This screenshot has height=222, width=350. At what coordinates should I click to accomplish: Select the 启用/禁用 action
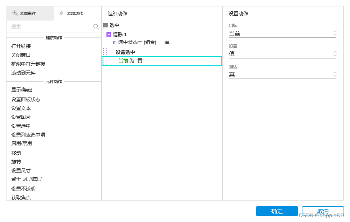click(22, 143)
